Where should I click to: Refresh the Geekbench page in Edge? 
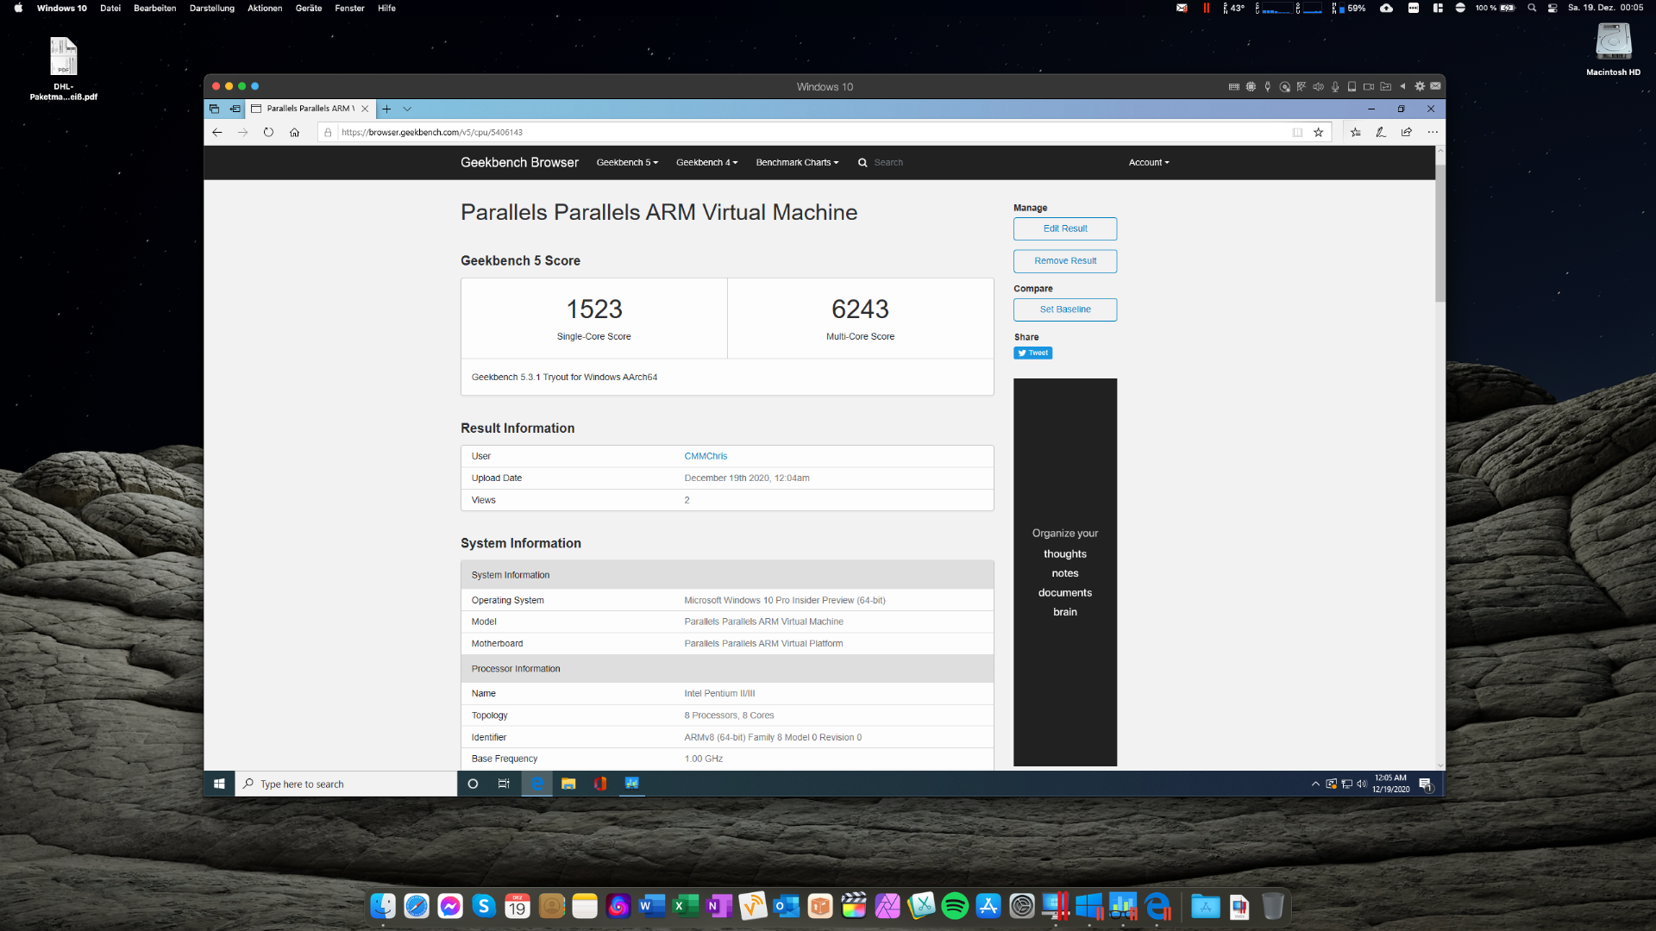268,133
